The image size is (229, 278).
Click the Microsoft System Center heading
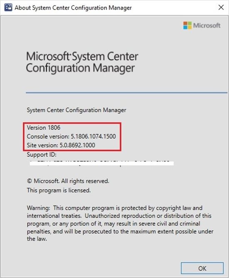tap(82, 56)
